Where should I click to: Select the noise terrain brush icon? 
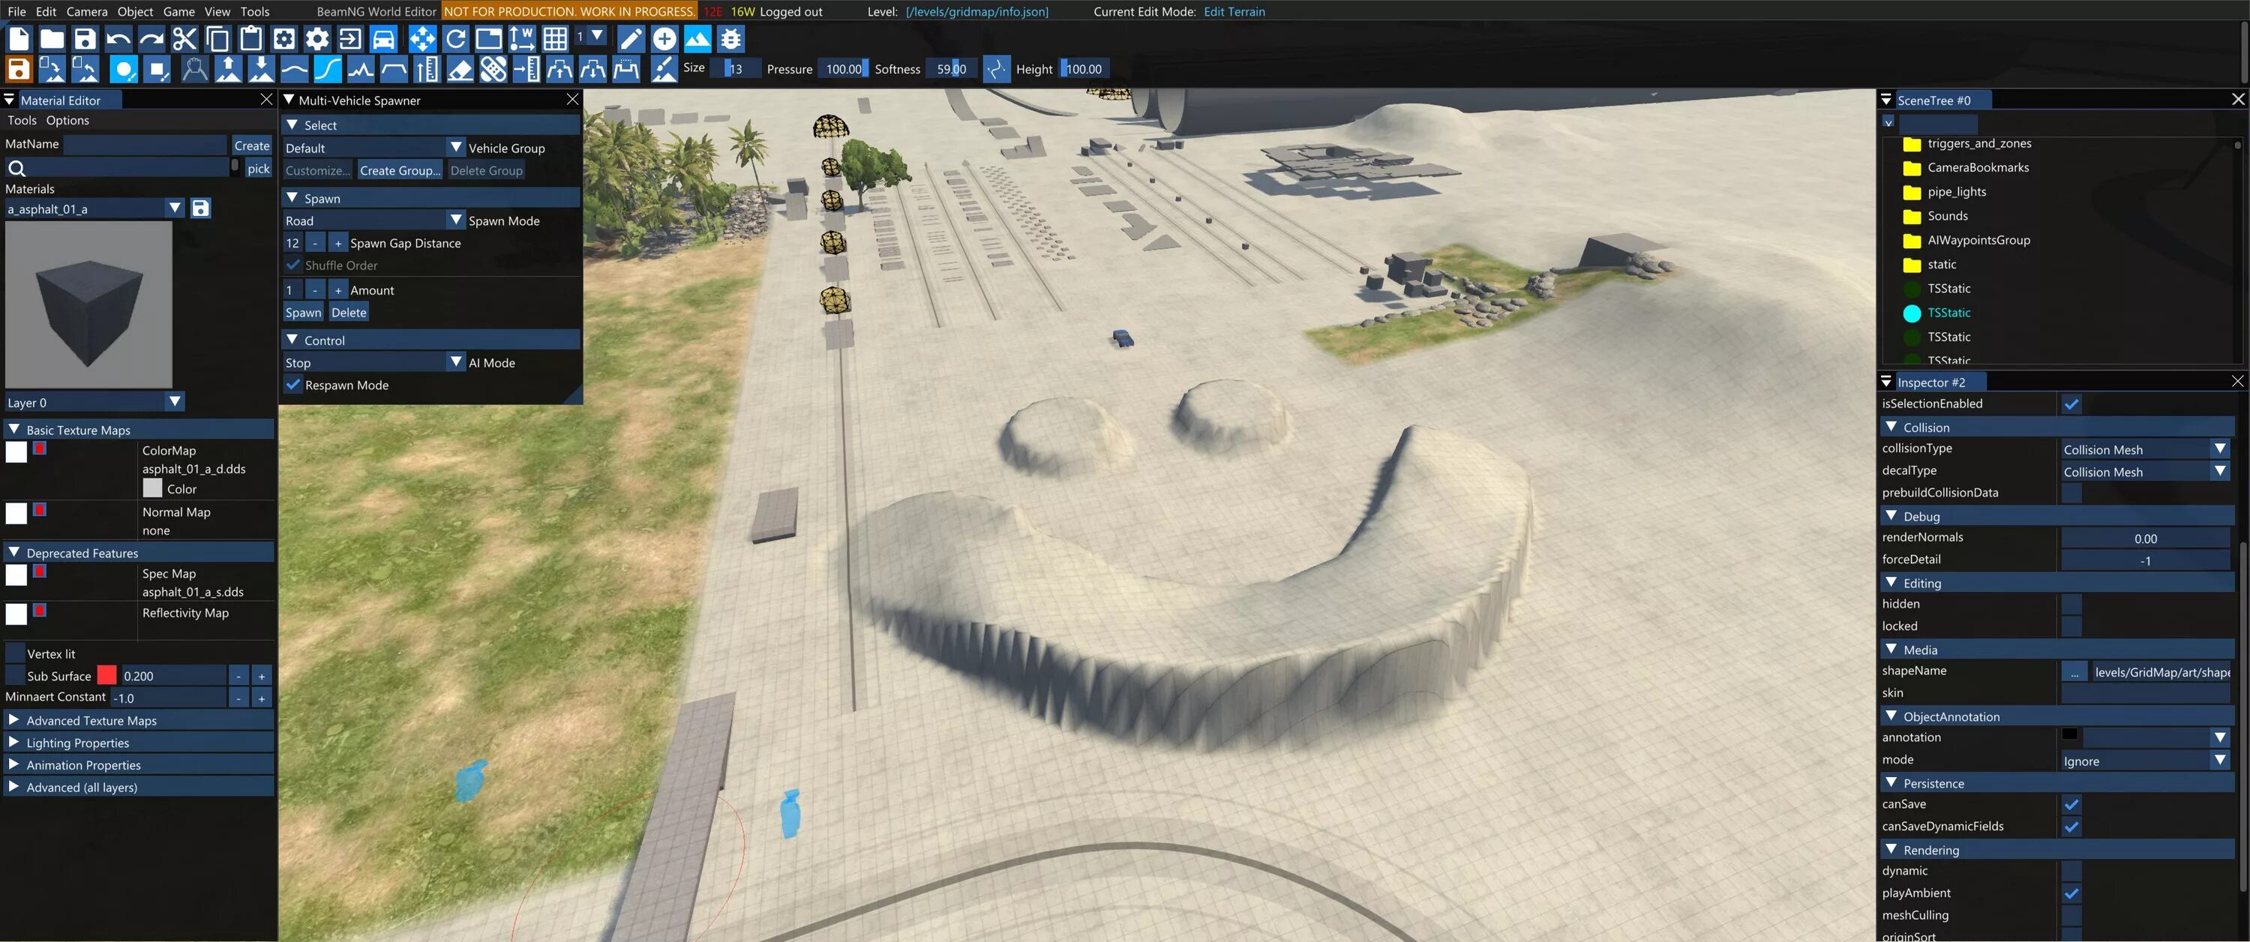pos(361,69)
